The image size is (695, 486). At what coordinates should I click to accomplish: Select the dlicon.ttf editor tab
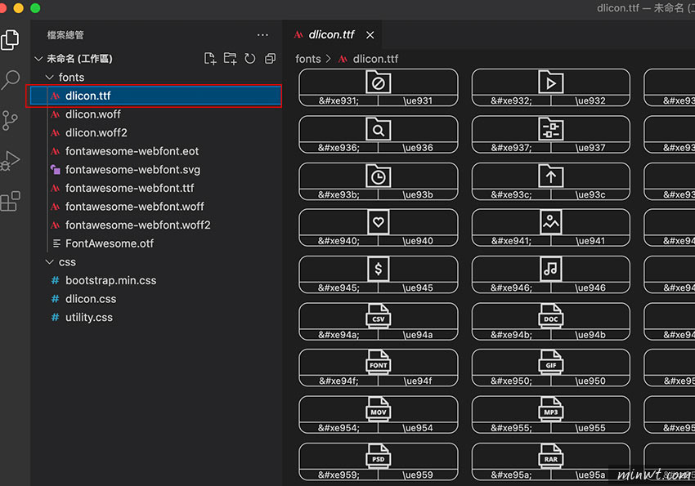pyautogui.click(x=332, y=34)
